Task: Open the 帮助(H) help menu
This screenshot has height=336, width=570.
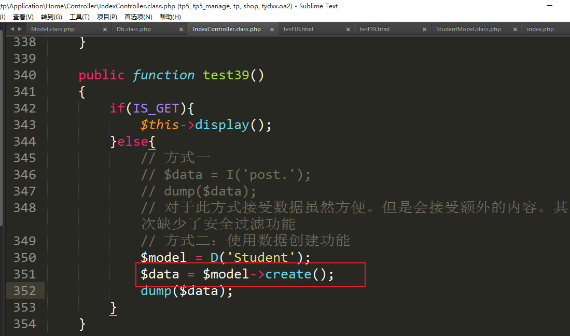Action: coord(170,17)
